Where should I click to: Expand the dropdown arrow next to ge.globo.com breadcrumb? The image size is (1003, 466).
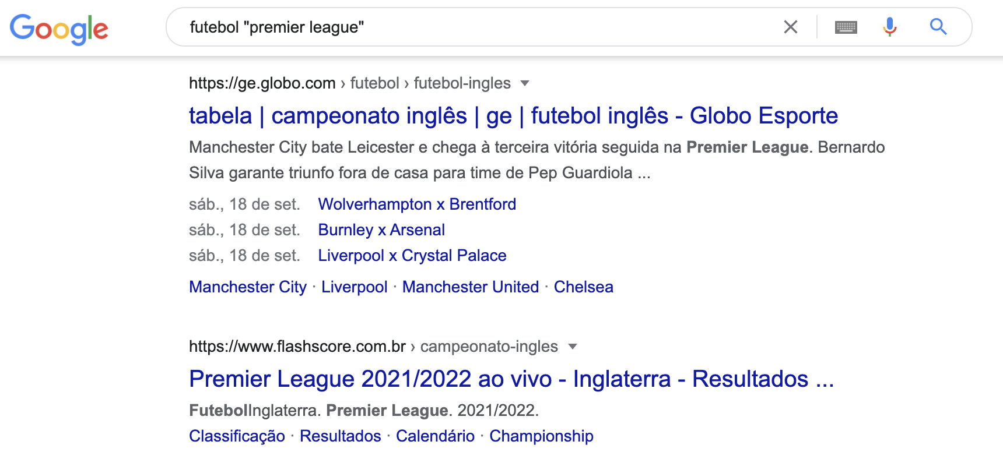click(x=525, y=84)
